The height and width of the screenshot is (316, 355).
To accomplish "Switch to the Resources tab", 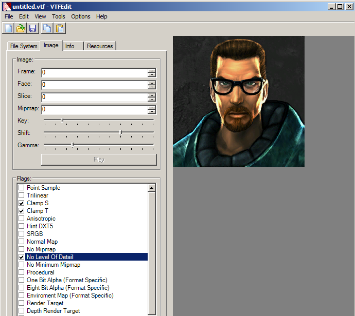I will [100, 46].
